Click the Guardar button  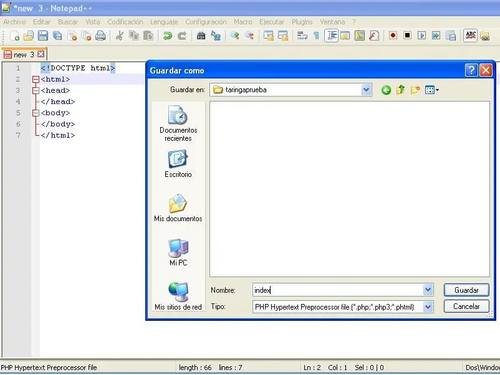pyautogui.click(x=466, y=290)
